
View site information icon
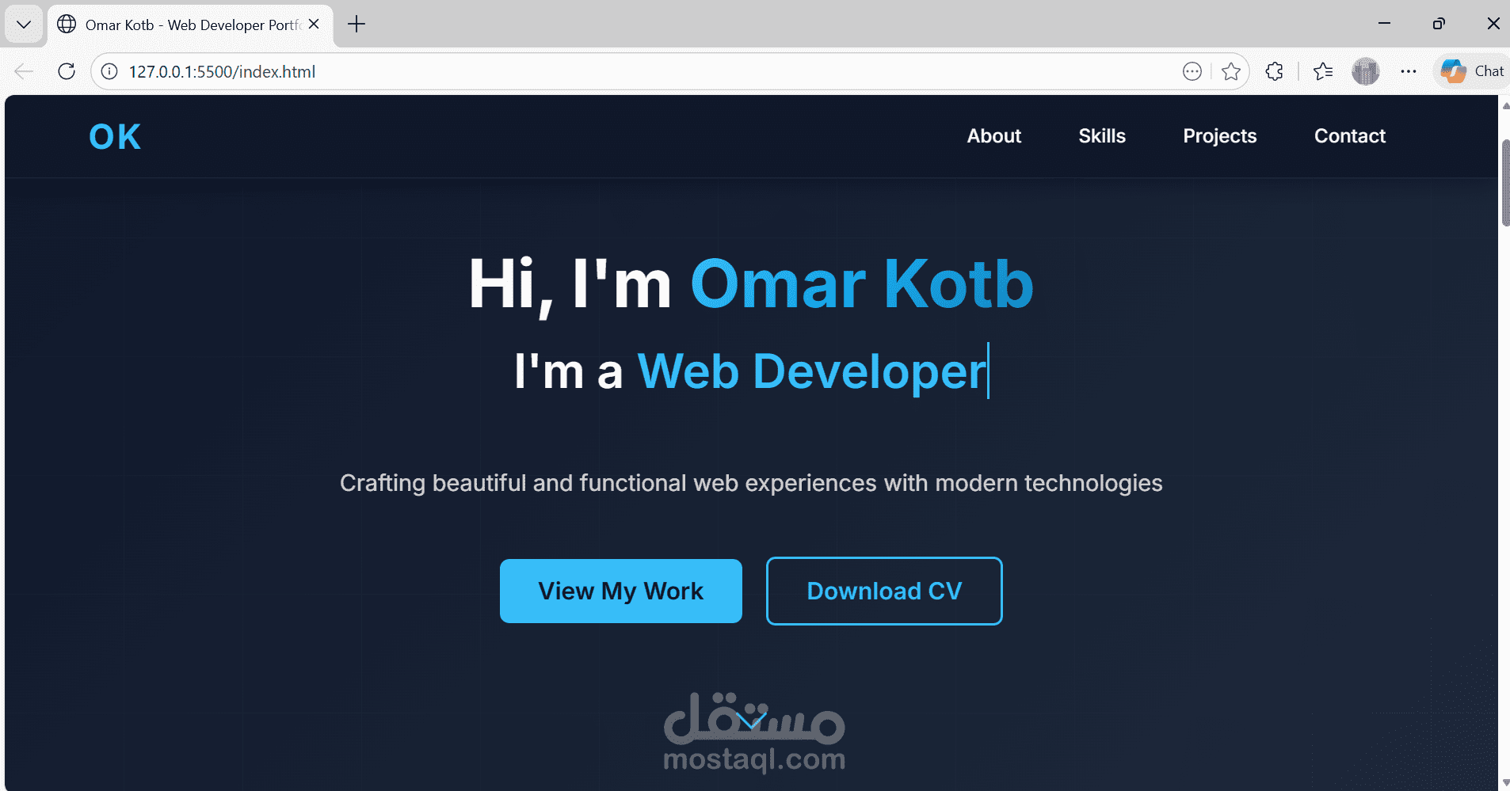pyautogui.click(x=109, y=71)
